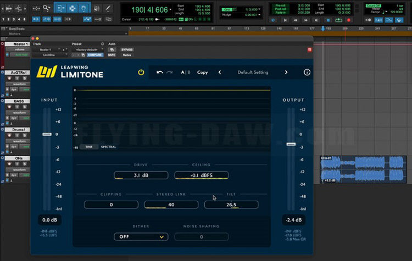412x261 pixels.
Task: Recall zoom preset 5
Action: (x=24, y=19)
